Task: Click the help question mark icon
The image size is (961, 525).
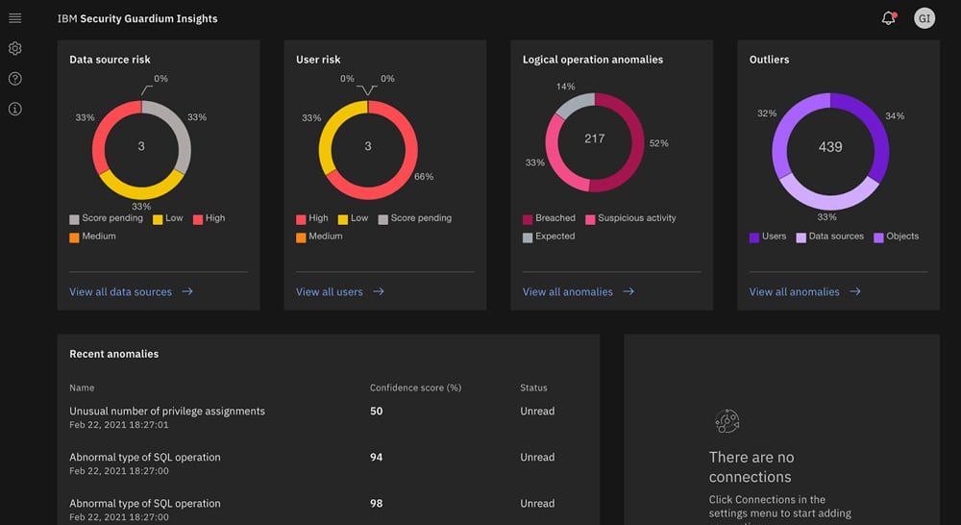Action: click(x=14, y=79)
